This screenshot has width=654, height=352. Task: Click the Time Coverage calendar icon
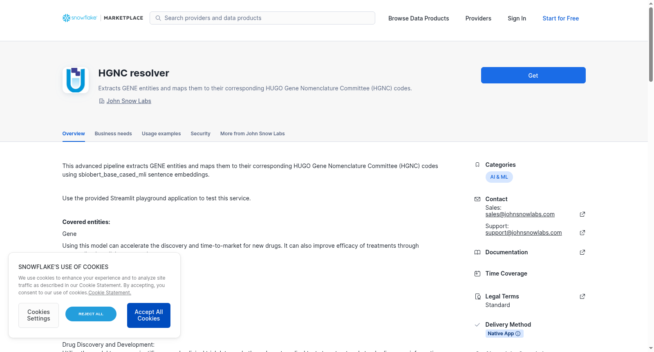pyautogui.click(x=477, y=274)
